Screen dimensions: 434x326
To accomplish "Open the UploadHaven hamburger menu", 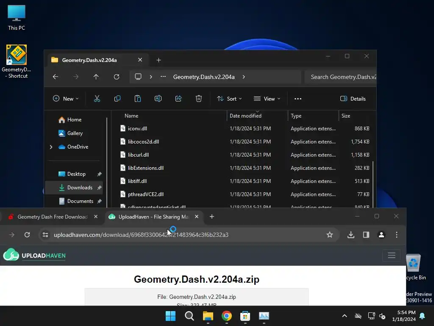I will pyautogui.click(x=391, y=255).
